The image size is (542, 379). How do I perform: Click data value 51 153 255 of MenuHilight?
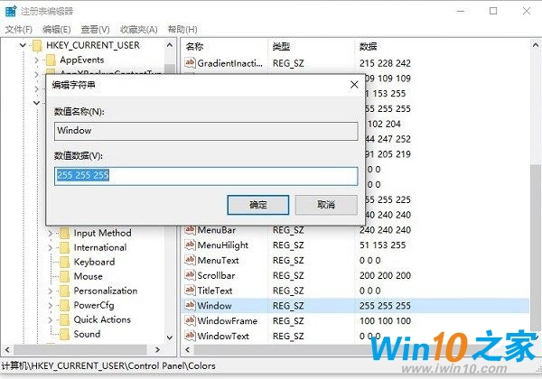tap(382, 245)
